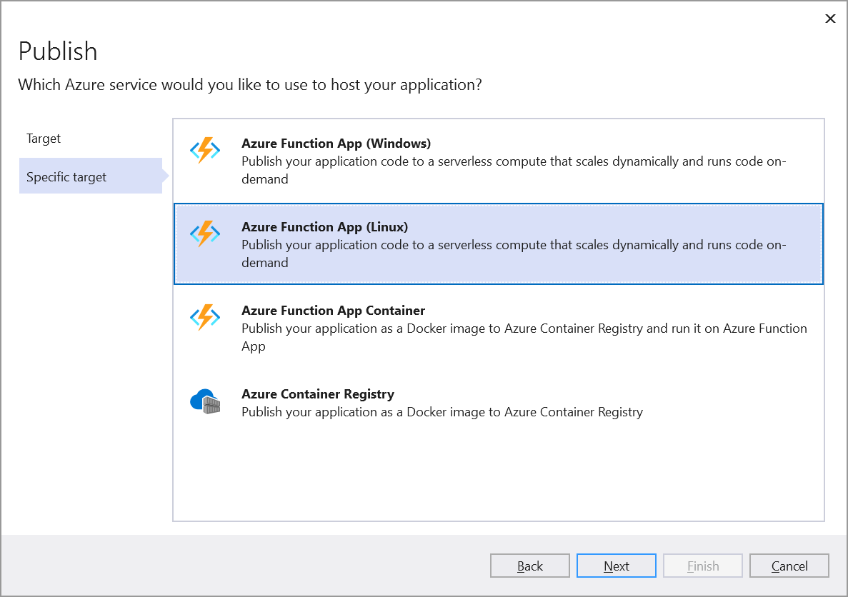
Task: Choose the Azure Function App Container title
Action: tap(333, 311)
